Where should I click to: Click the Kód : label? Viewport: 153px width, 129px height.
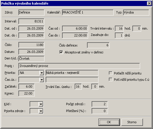[x=8, y=104]
